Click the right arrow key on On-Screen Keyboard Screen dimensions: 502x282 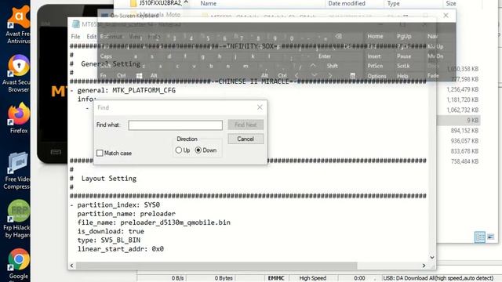click(330, 75)
